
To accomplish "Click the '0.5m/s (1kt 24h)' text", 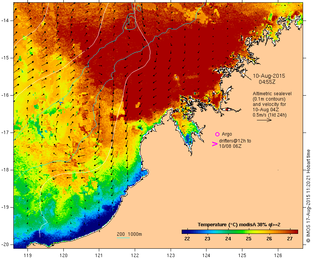I will coord(269,115).
